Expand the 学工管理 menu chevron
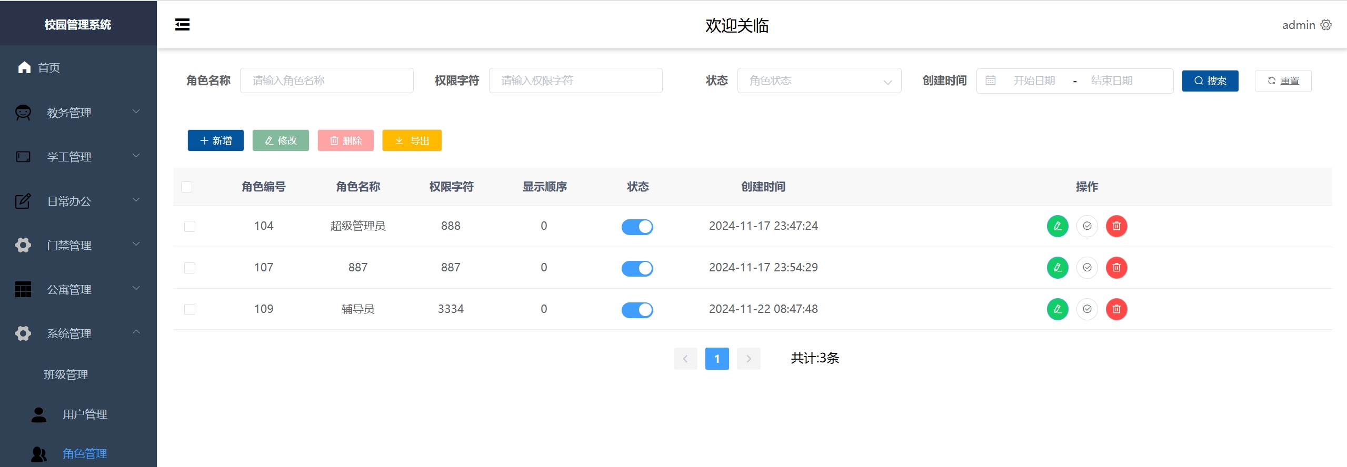 [x=136, y=156]
